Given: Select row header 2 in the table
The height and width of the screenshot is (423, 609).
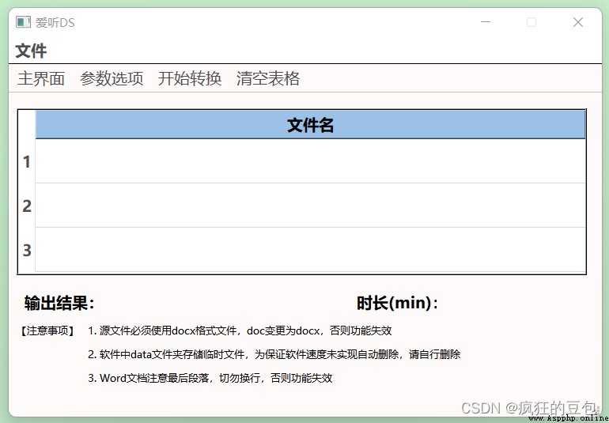Looking at the screenshot, I should coord(26,206).
